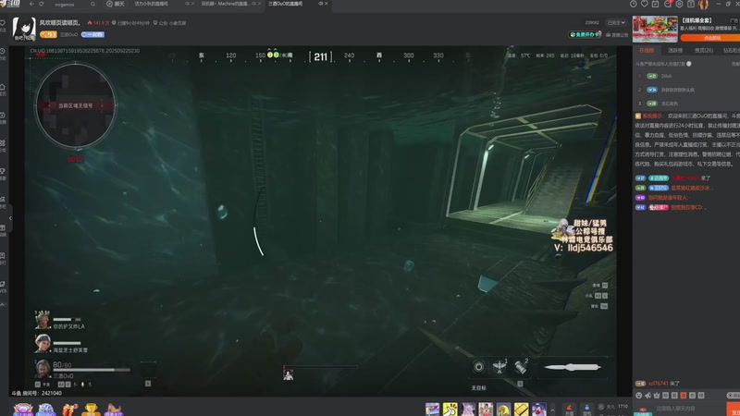
Task: Select the 活跃榜 ranking tab
Action: [x=675, y=51]
